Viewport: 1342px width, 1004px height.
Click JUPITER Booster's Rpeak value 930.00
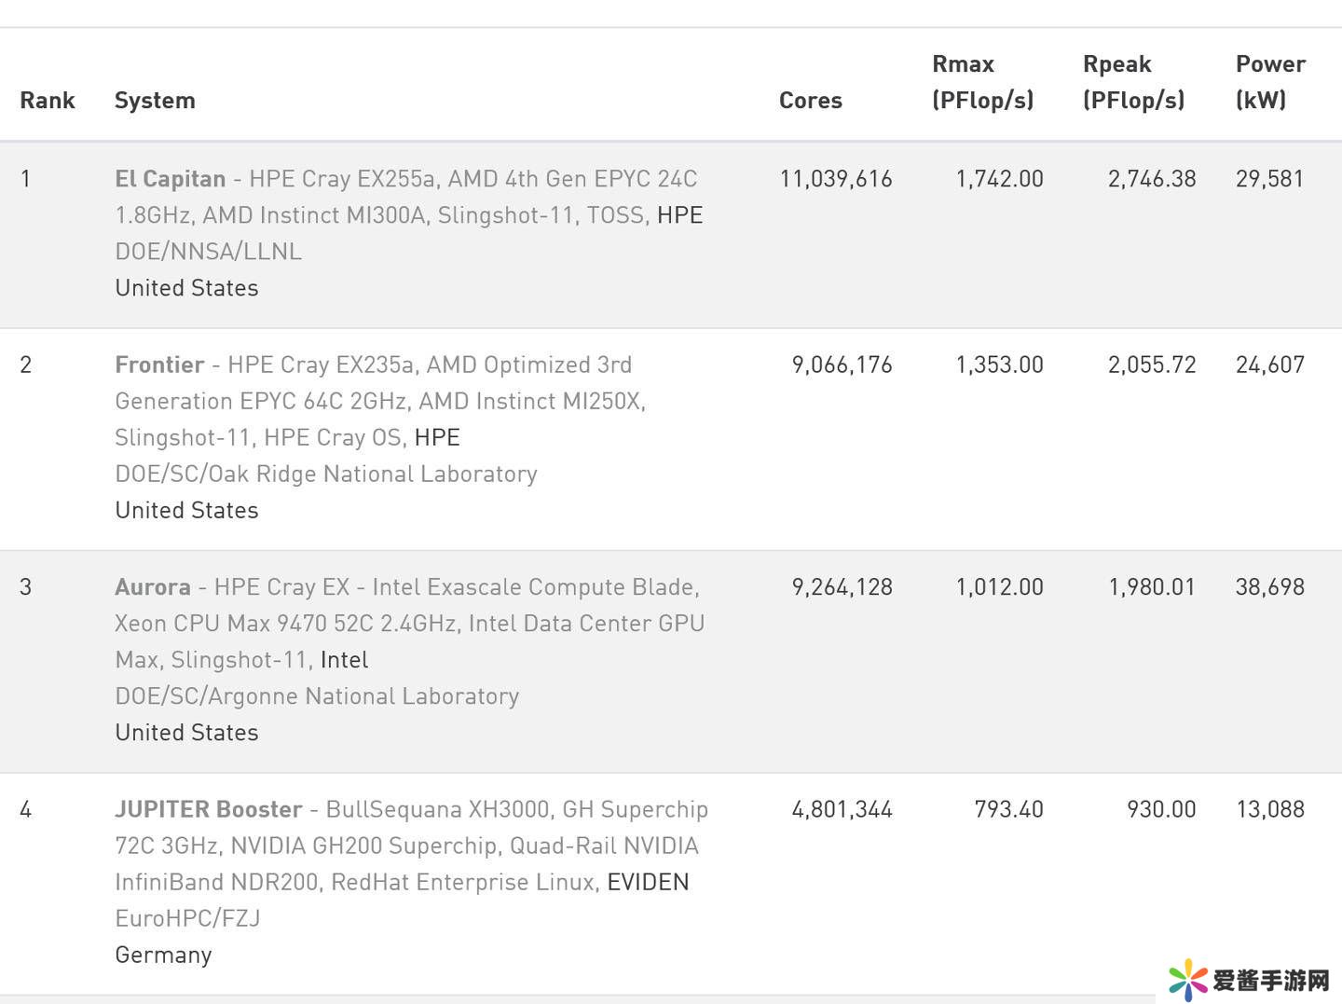[1161, 809]
